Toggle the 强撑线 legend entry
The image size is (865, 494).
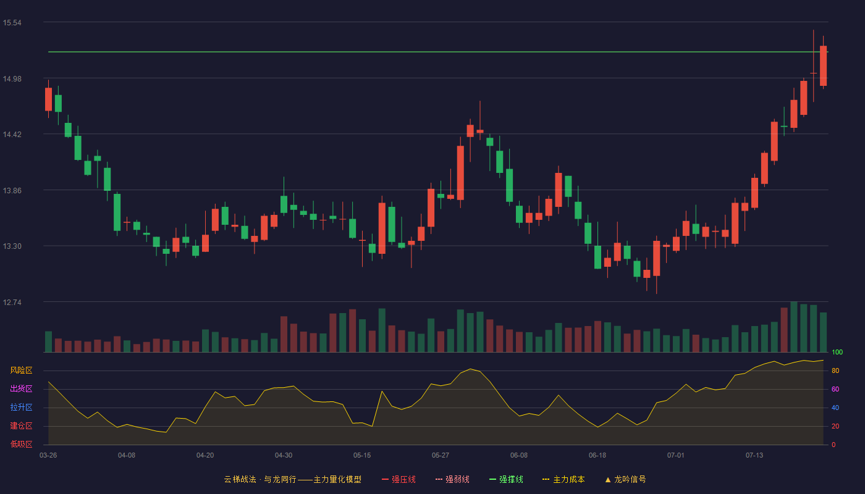[506, 479]
